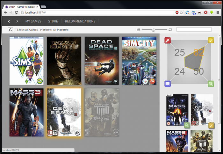Select the Origin browser tab
The width and height of the screenshot is (223, 154).
[21, 7]
